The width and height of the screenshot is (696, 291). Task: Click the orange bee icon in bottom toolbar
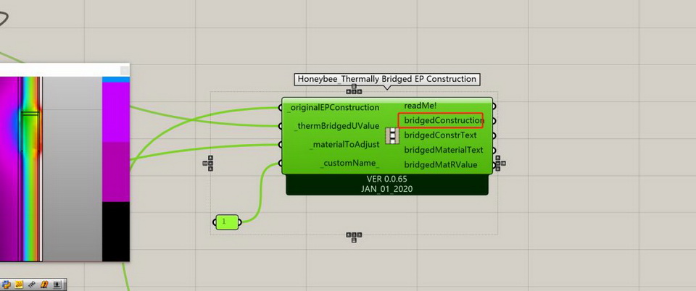coord(43,284)
